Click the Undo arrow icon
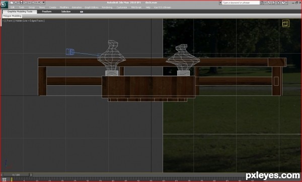 (x=26, y=3)
